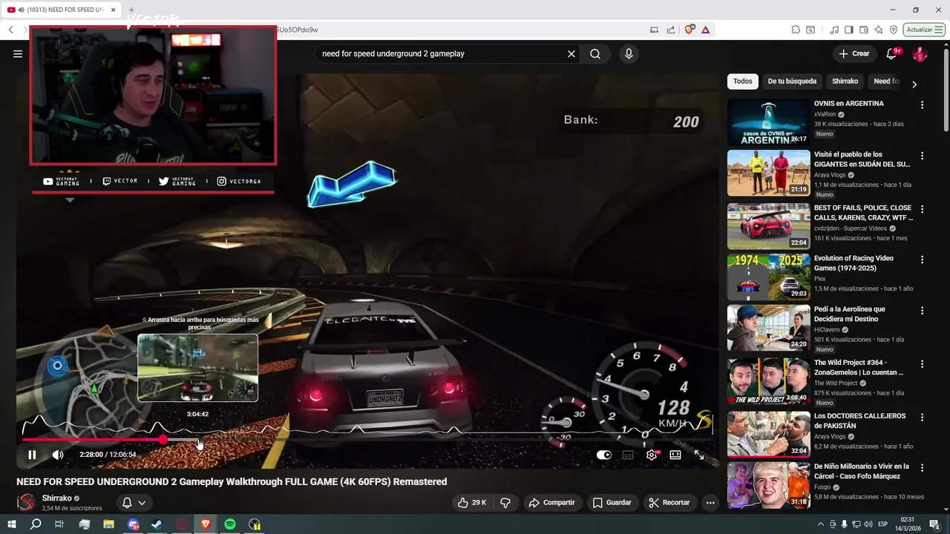The height and width of the screenshot is (534, 950).
Task: Click the Brave Shields lion icon
Action: [689, 30]
